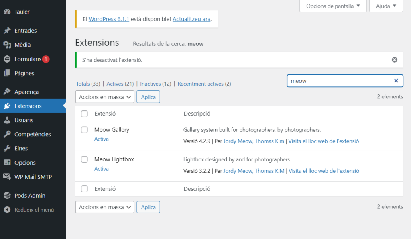
Task: Click the Entrades pin icon
Action: click(x=7, y=31)
